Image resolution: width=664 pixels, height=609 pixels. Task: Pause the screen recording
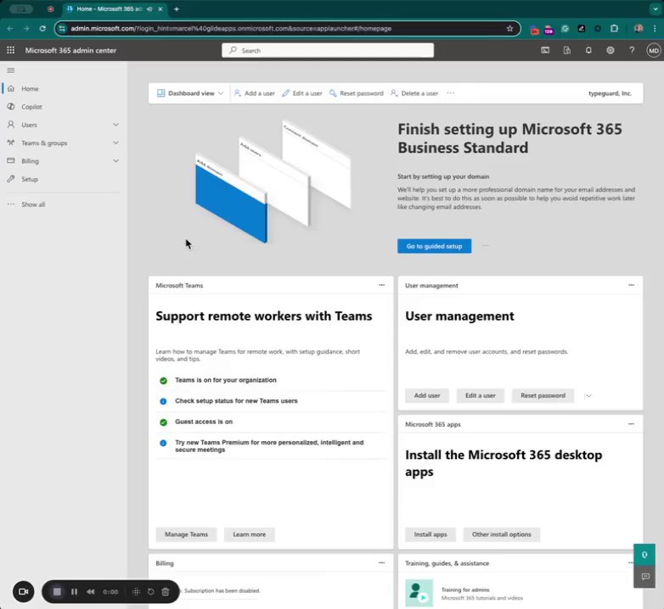pyautogui.click(x=74, y=592)
